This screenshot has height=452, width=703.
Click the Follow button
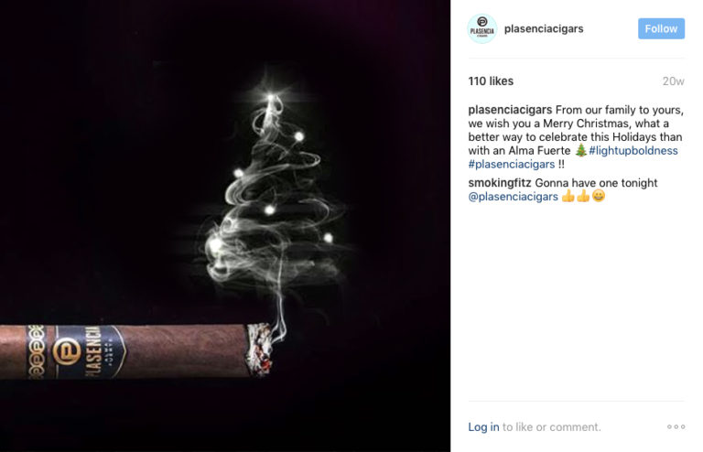(x=661, y=28)
